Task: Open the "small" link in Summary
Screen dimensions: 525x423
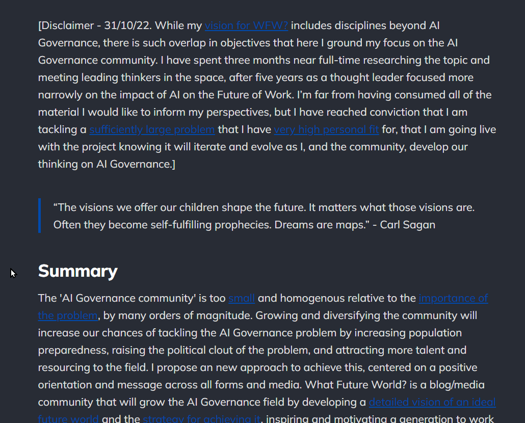Action: (x=242, y=298)
